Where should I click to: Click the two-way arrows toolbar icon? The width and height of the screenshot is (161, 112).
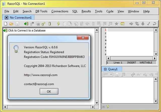click(137, 24)
